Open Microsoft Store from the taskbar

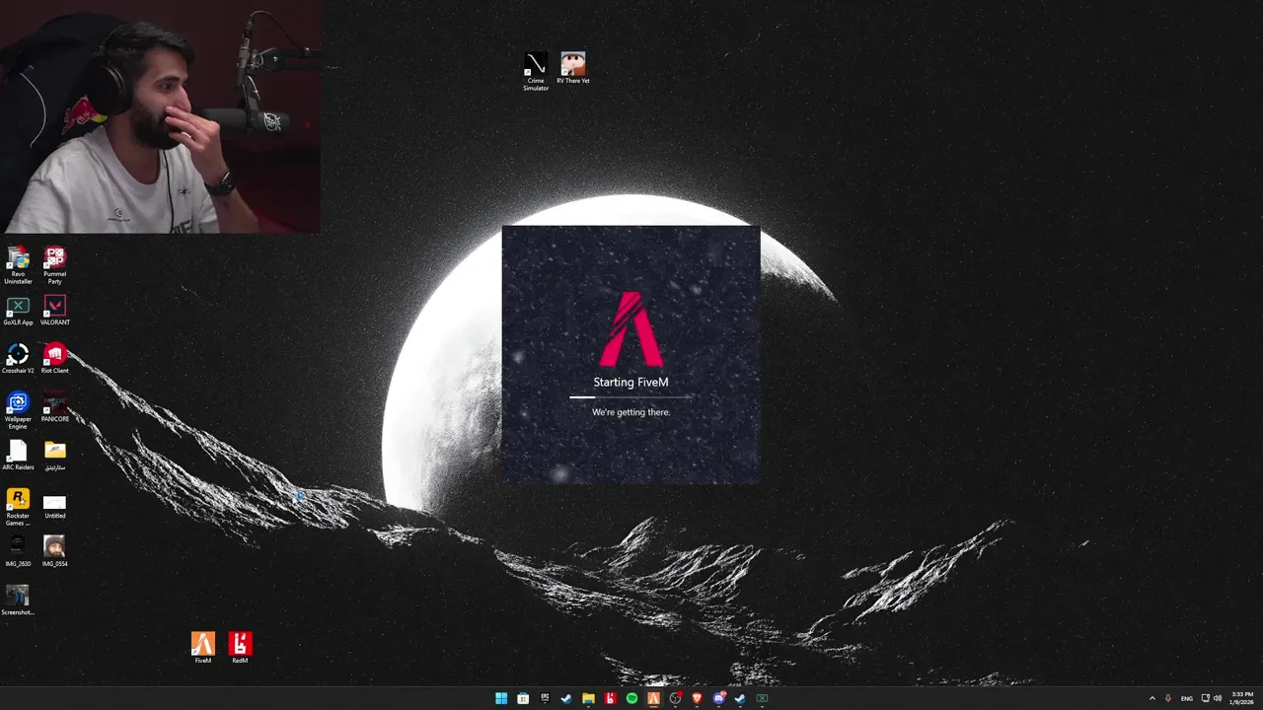click(x=523, y=698)
